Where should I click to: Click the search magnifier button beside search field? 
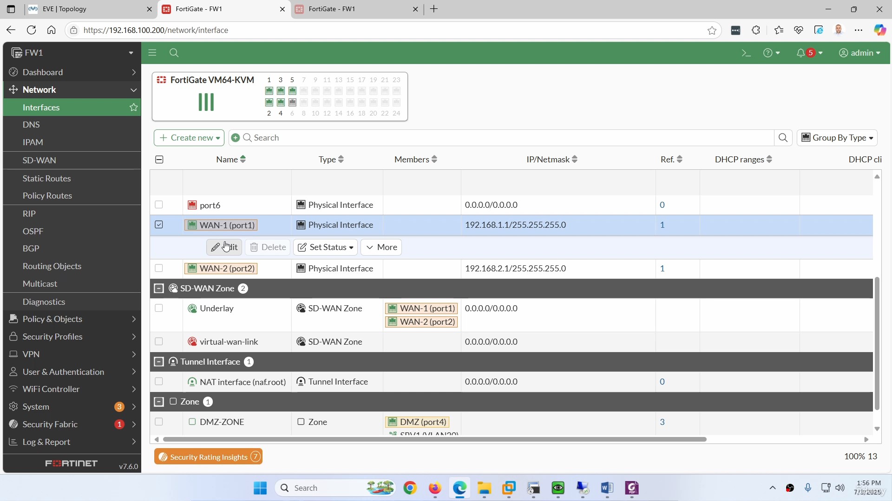pos(783,138)
